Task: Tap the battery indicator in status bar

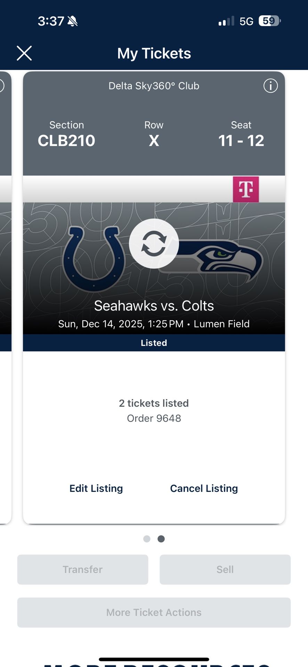Action: (x=269, y=21)
